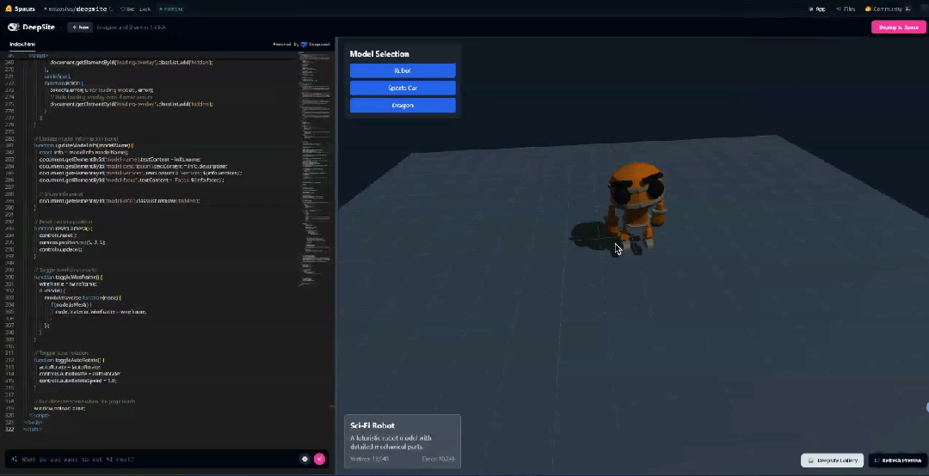
Task: Select the Dragon model
Action: [403, 106]
